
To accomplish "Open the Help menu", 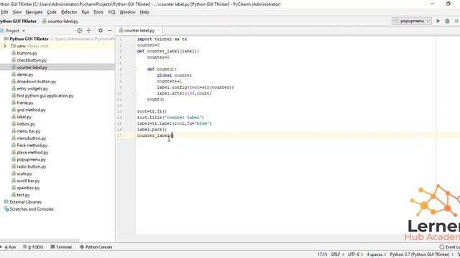I will 144,12.
